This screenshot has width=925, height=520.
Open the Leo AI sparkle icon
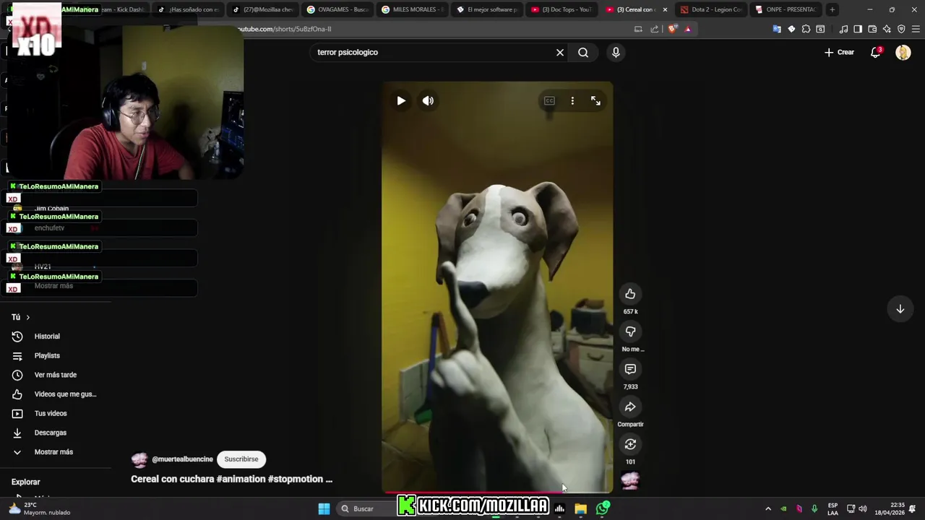(x=887, y=29)
